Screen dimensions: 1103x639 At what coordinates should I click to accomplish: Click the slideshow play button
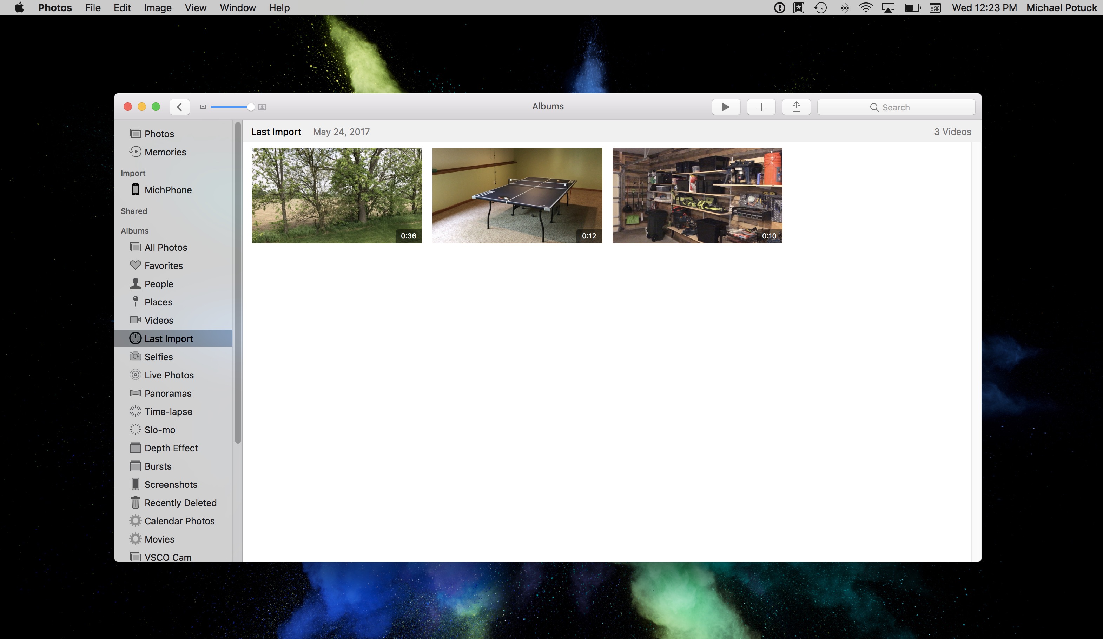[x=726, y=107]
